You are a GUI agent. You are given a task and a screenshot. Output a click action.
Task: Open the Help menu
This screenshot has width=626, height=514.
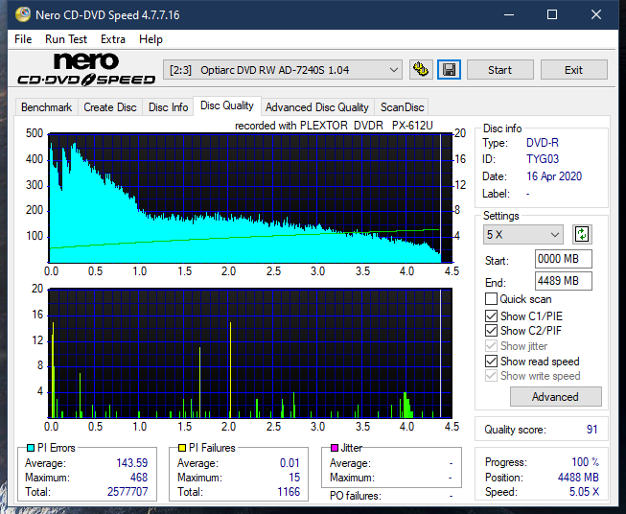151,39
